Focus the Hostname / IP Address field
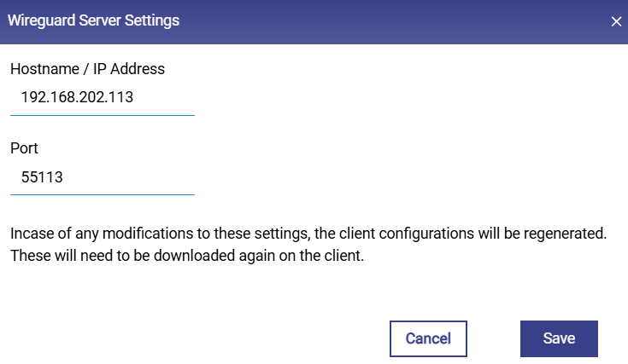This screenshot has height=364, width=628. click(103, 97)
